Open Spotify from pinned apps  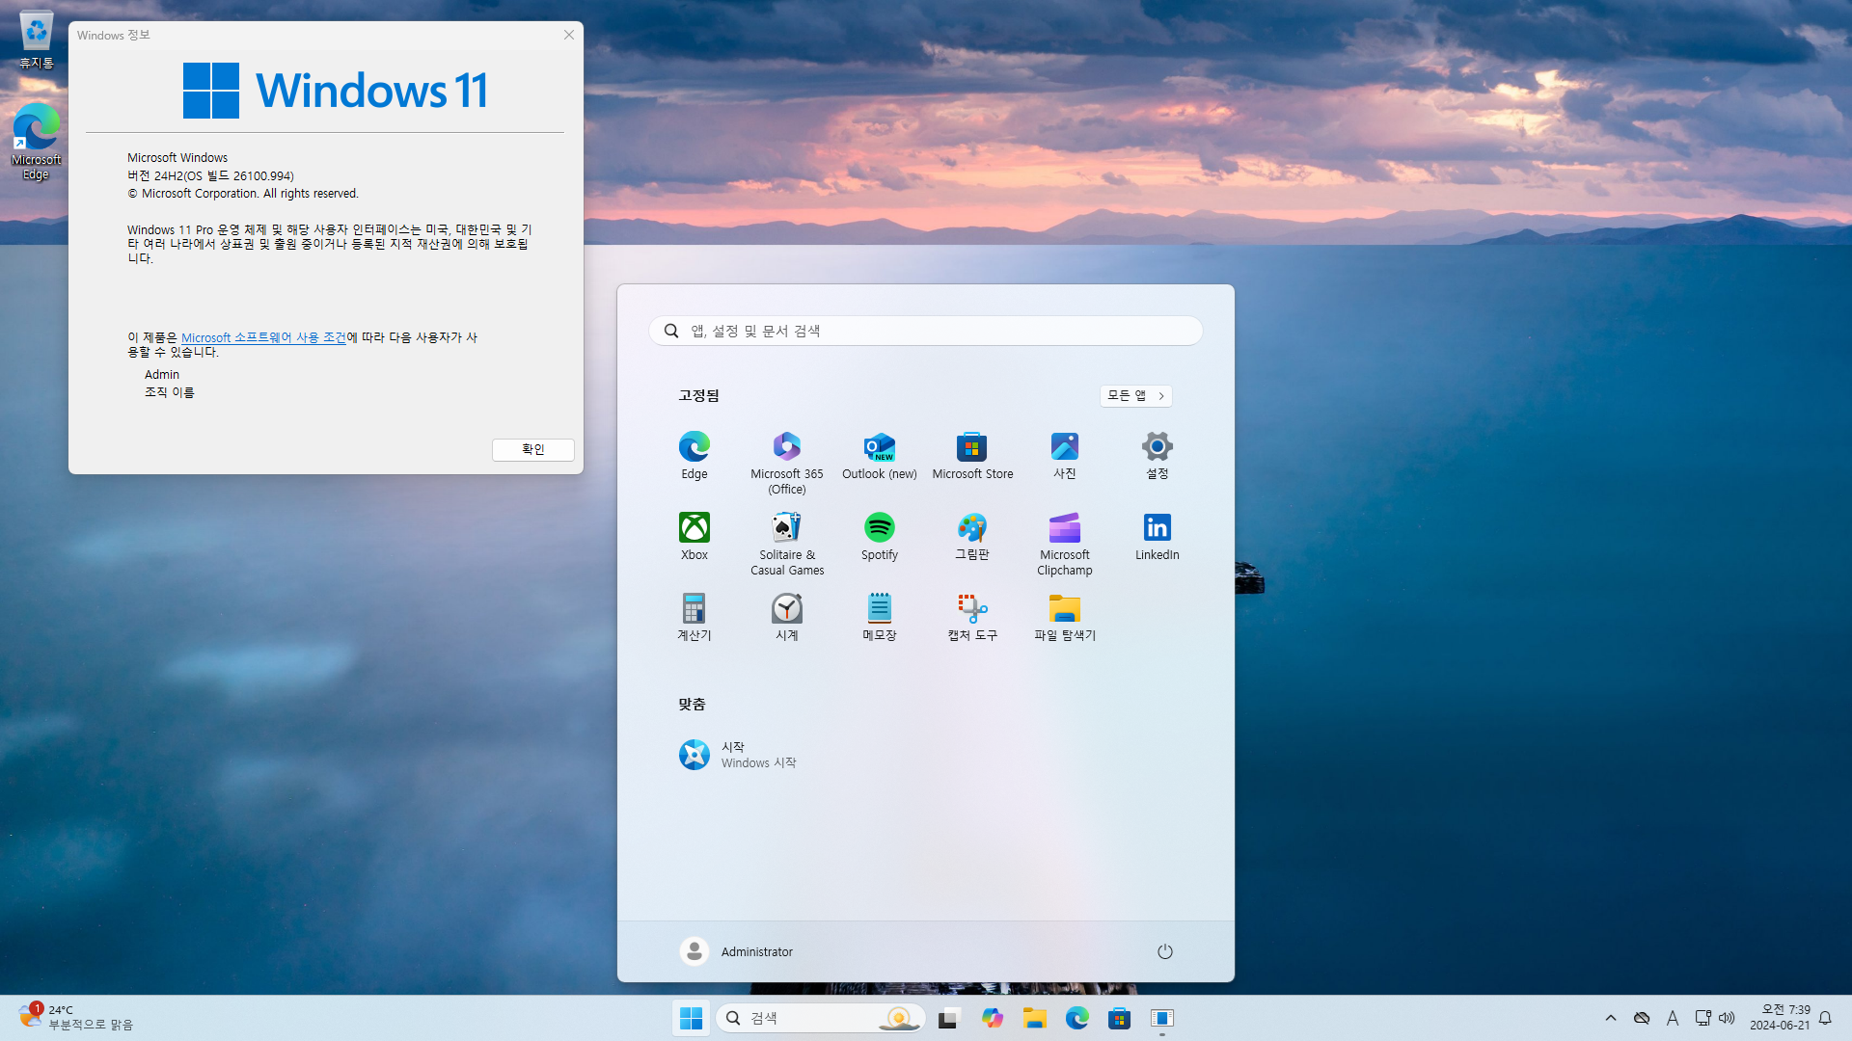coord(879,536)
